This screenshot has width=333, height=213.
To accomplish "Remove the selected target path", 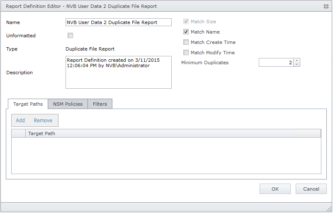I will pos(43,121).
